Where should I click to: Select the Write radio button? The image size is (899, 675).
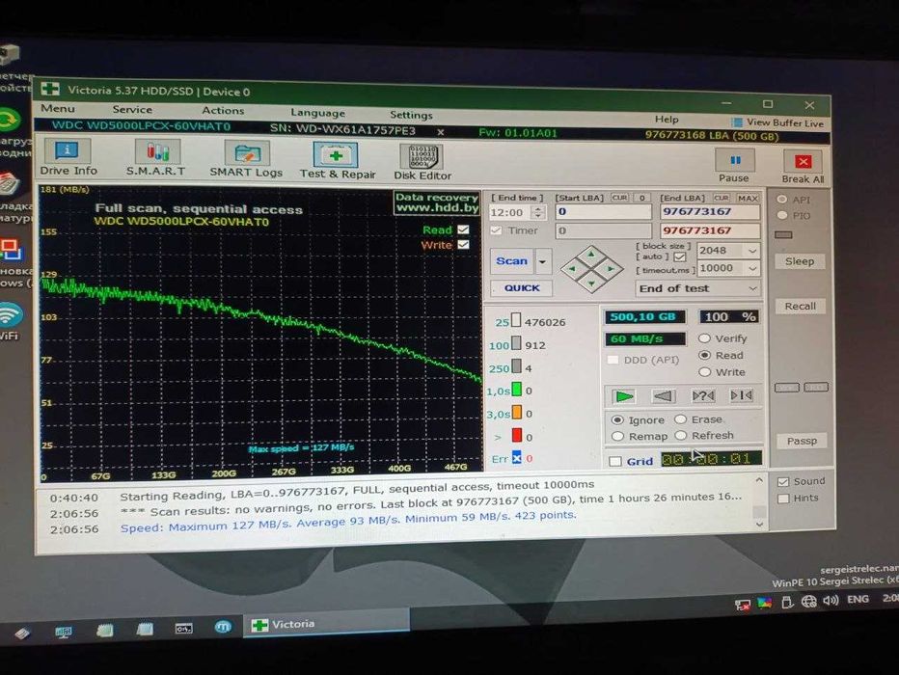705,372
